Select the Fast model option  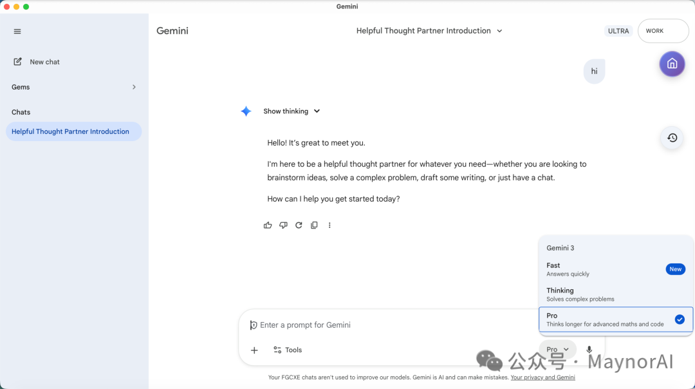click(x=616, y=269)
